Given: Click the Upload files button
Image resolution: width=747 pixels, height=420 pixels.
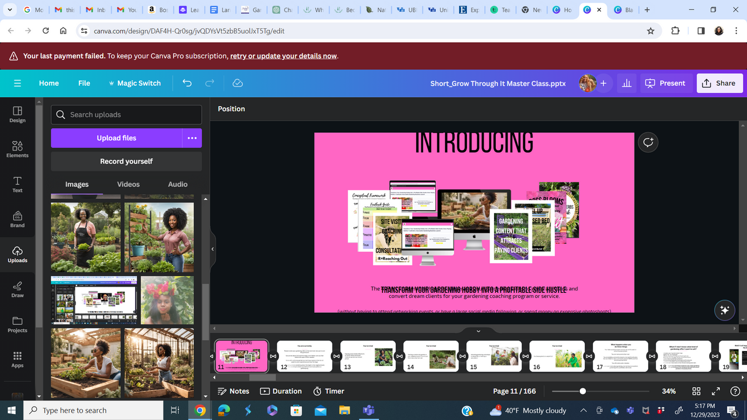Looking at the screenshot, I should coord(116,138).
